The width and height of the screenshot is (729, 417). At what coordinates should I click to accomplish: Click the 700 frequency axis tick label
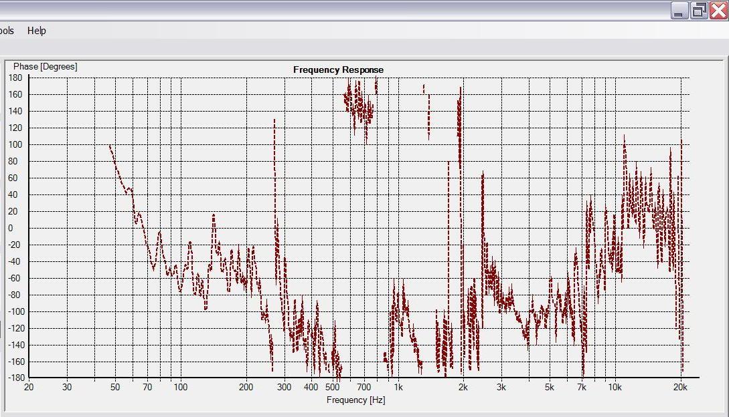click(364, 387)
